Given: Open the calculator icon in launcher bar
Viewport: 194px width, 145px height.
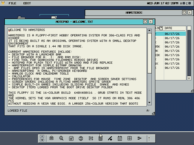Looking at the screenshot, I should point(101,138).
